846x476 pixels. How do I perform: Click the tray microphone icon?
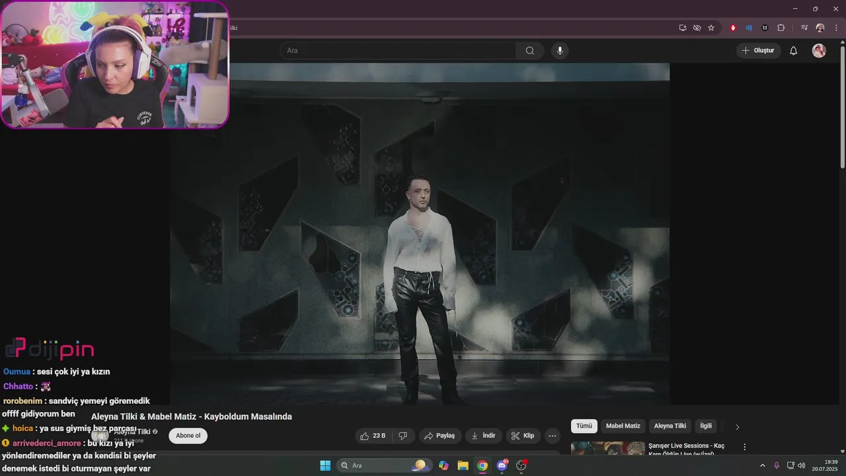(x=777, y=465)
